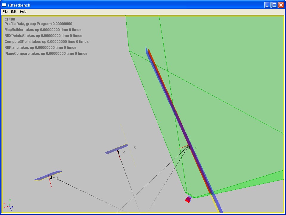Click the rlttestbench title bar app icon

pyautogui.click(x=4, y=5)
